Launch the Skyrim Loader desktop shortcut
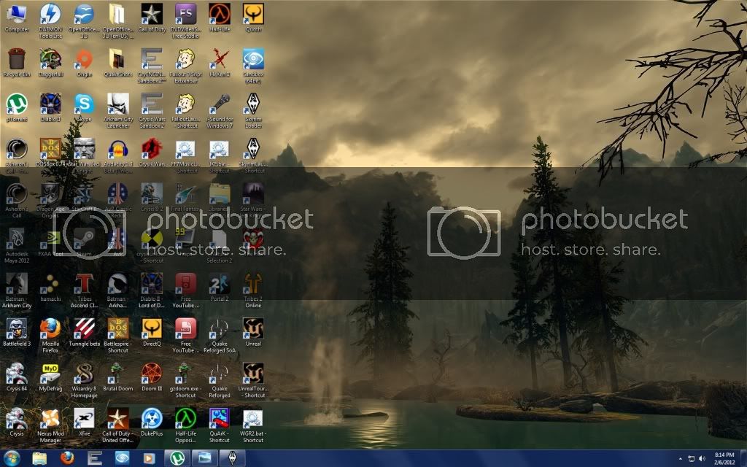This screenshot has width=747, height=467. (x=252, y=104)
